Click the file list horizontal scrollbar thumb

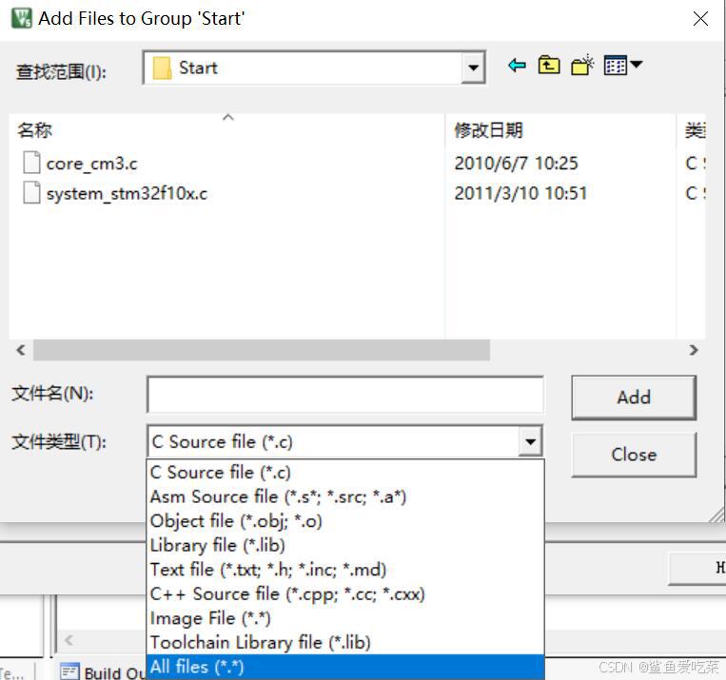(262, 350)
